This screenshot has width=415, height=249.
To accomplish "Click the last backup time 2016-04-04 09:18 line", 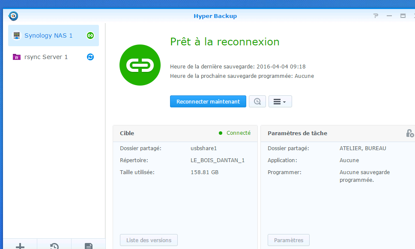I will [x=238, y=67].
